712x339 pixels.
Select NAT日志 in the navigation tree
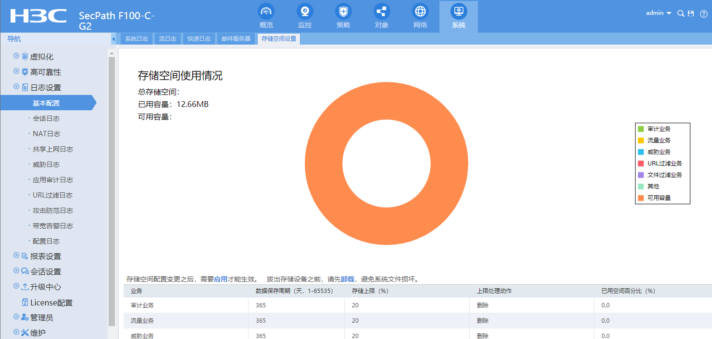46,134
